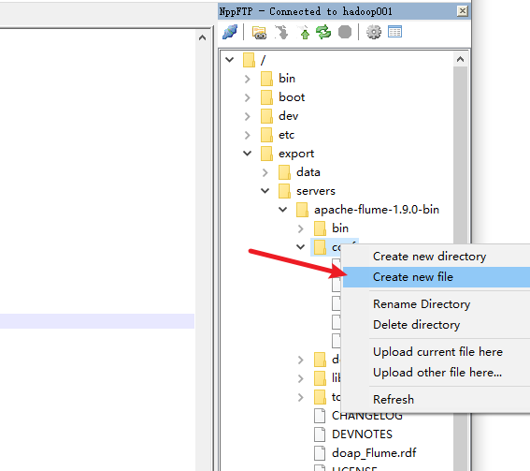Collapse the servers folder
Viewport: 530px width, 471px height.
click(265, 191)
